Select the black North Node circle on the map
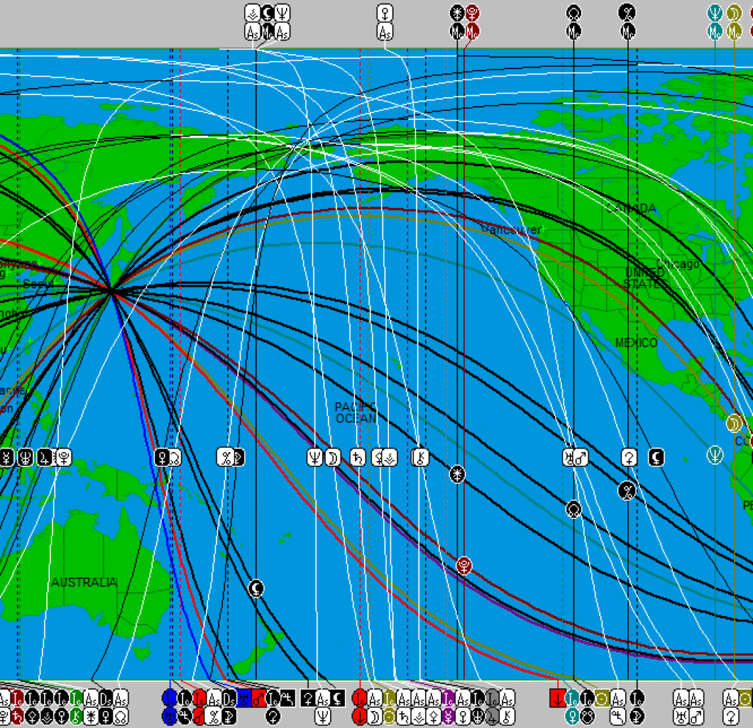This screenshot has width=753, height=728. [x=574, y=510]
